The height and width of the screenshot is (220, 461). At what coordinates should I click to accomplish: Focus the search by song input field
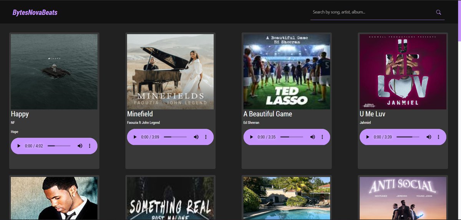click(x=372, y=12)
